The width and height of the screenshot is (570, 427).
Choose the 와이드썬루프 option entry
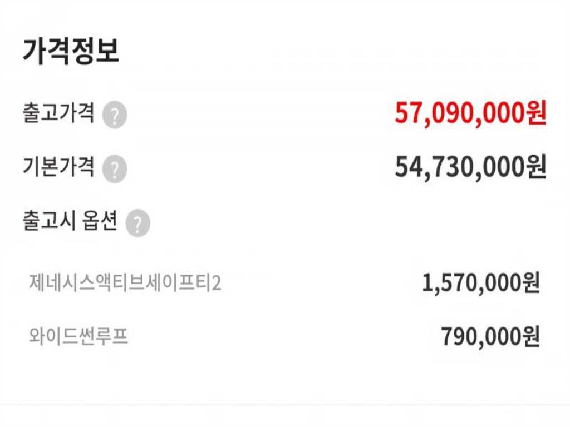(78, 336)
